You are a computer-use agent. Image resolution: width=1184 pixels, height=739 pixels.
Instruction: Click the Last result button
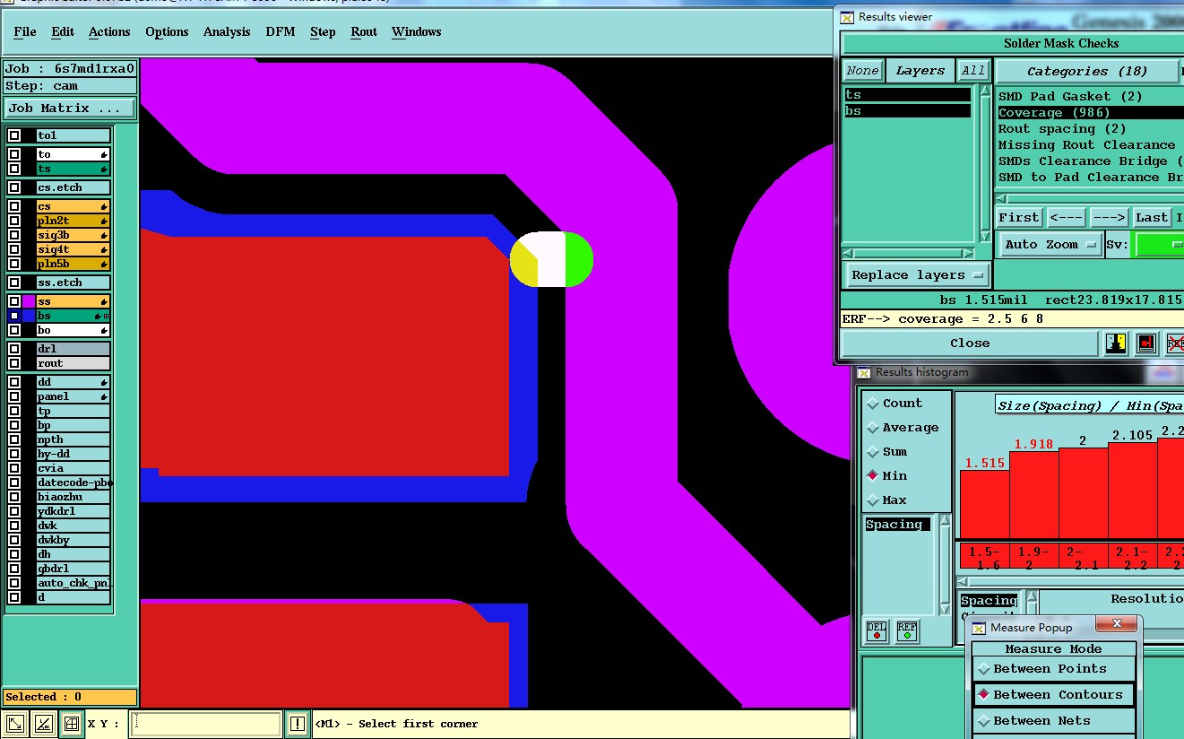(1152, 218)
